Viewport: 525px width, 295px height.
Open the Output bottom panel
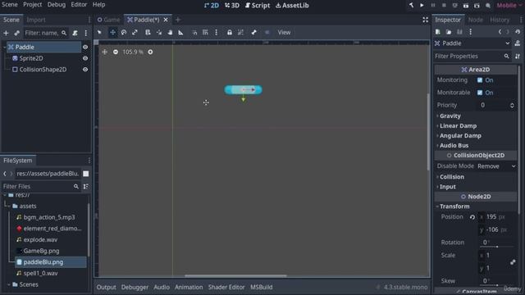(x=106, y=287)
